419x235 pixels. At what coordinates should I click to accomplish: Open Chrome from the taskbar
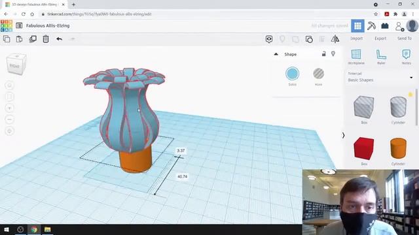34,229
